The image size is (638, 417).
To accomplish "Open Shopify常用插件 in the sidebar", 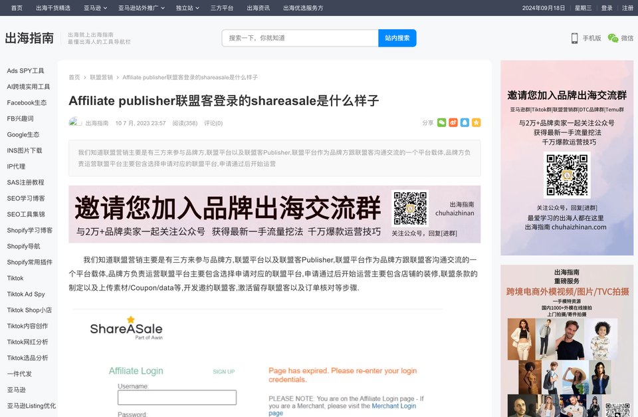I will pos(30,262).
